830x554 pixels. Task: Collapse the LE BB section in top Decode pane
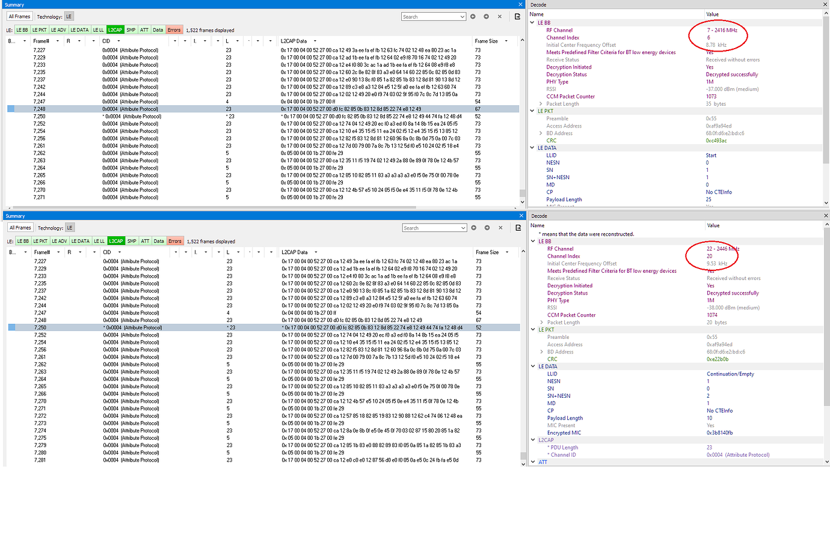(532, 23)
